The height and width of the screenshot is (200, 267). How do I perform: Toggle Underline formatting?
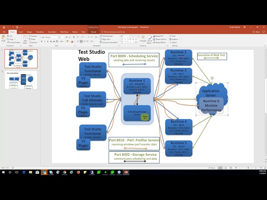pyautogui.click(x=48, y=42)
